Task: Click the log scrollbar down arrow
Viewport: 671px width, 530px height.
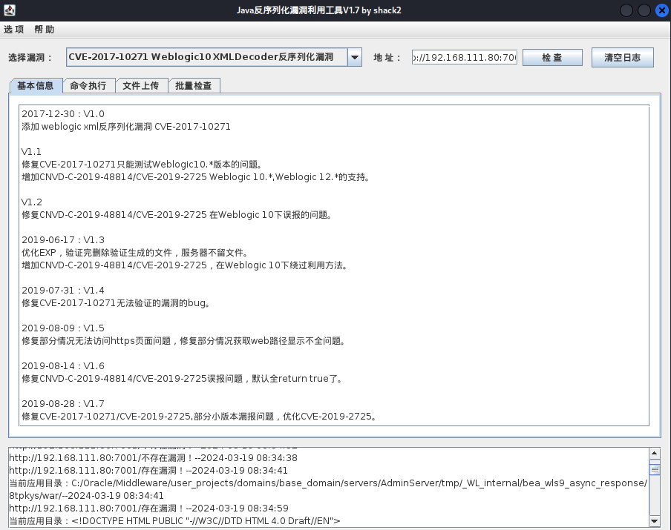Action: tap(655, 521)
